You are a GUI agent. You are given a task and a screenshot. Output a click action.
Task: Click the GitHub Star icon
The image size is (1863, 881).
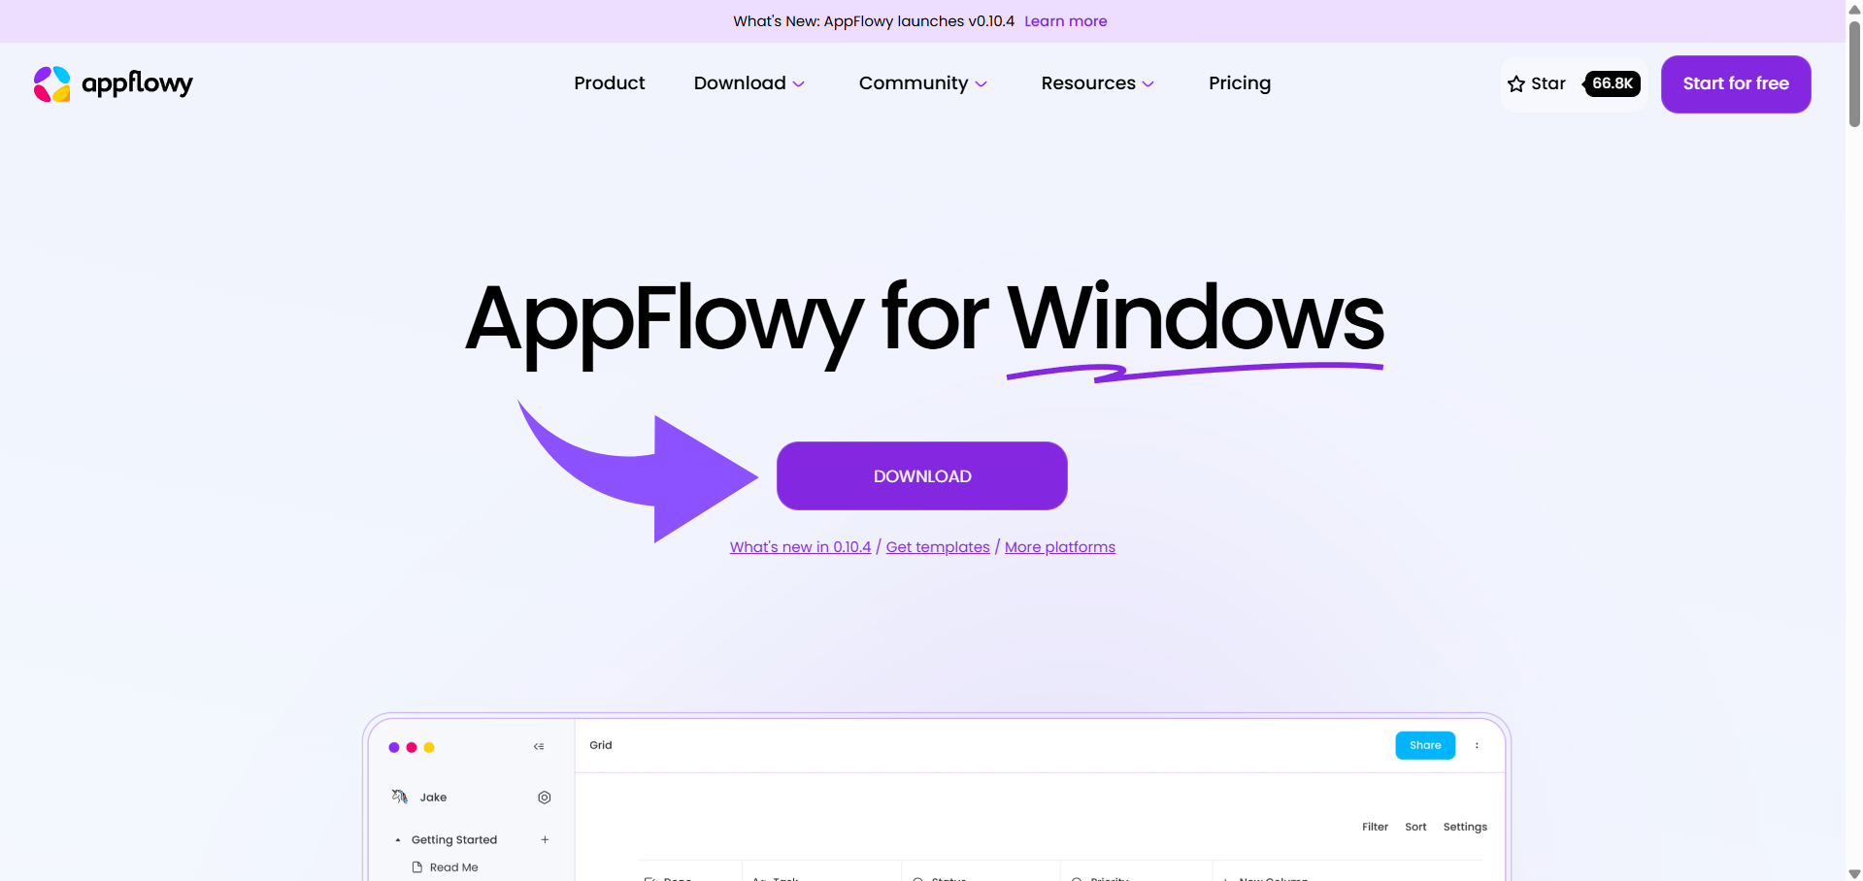tap(1515, 83)
